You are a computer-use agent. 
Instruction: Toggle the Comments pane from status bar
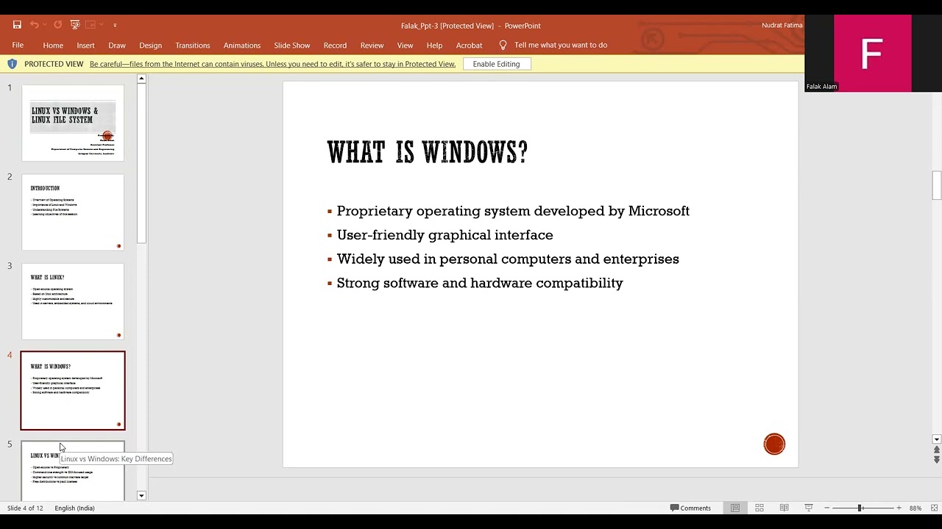click(x=690, y=508)
